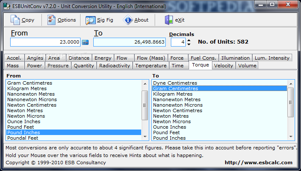Go to the Velocity tab
The height and width of the screenshot is (171, 301).
click(223, 66)
